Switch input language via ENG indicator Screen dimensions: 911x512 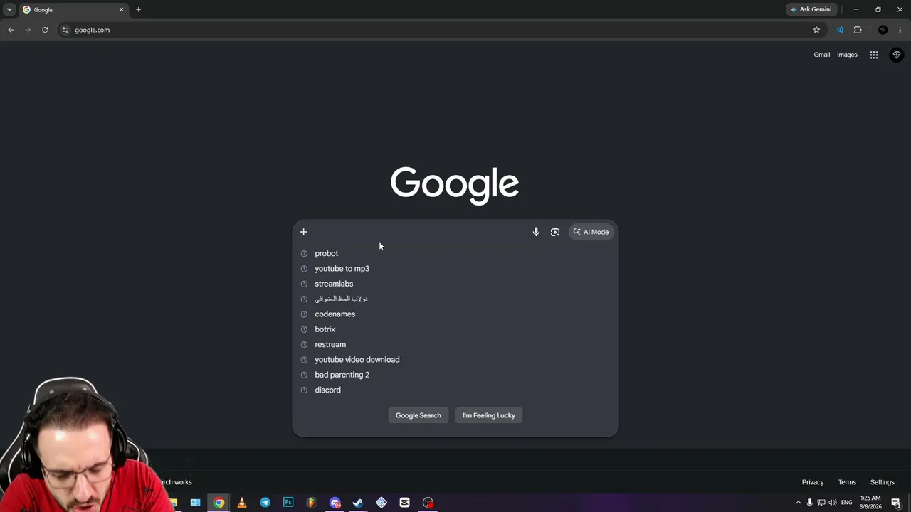coord(847,503)
